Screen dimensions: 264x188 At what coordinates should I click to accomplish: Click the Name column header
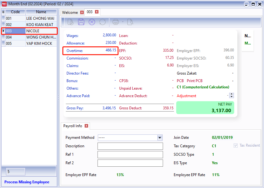coord(41,12)
